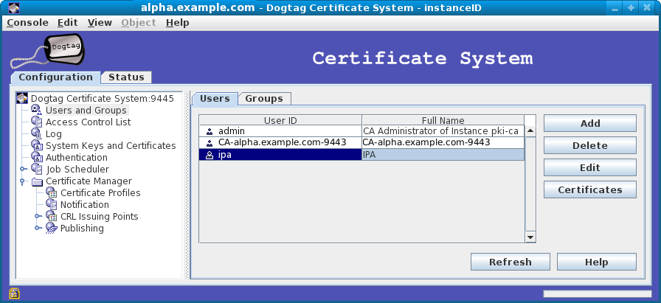
Task: Click the Help button at bottom right
Action: coord(597,262)
